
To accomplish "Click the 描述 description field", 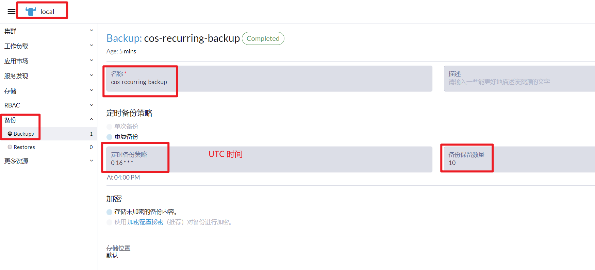I will pyautogui.click(x=519, y=79).
